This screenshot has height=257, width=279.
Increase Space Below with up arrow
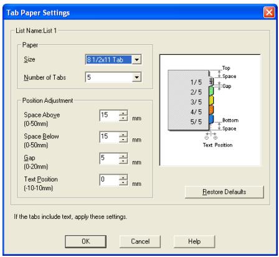123,134
